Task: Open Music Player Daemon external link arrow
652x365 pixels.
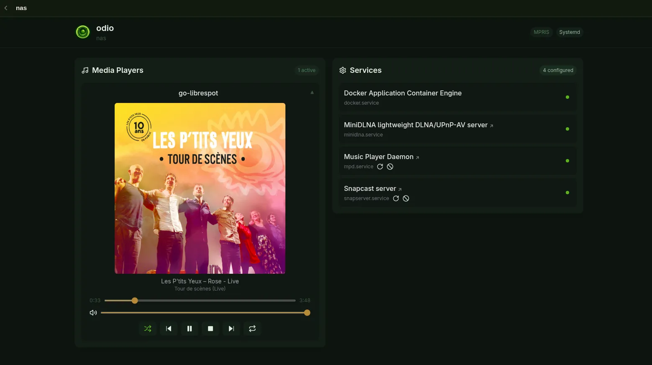Action: point(417,157)
